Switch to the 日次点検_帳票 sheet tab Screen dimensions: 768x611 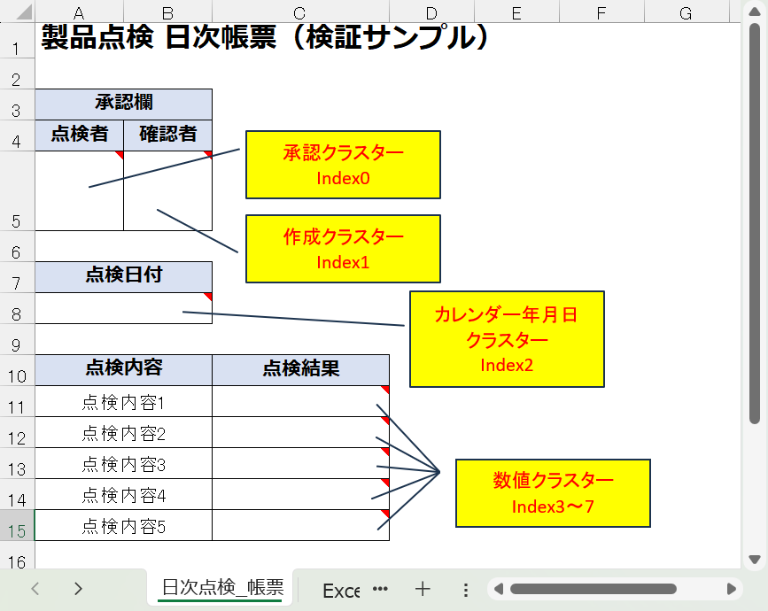pyautogui.click(x=222, y=587)
